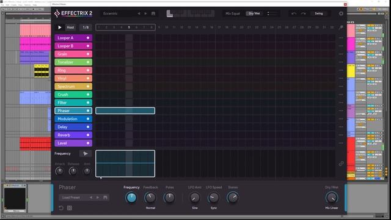
Task: Click the Effectrix 2 logo
Action: (73, 13)
